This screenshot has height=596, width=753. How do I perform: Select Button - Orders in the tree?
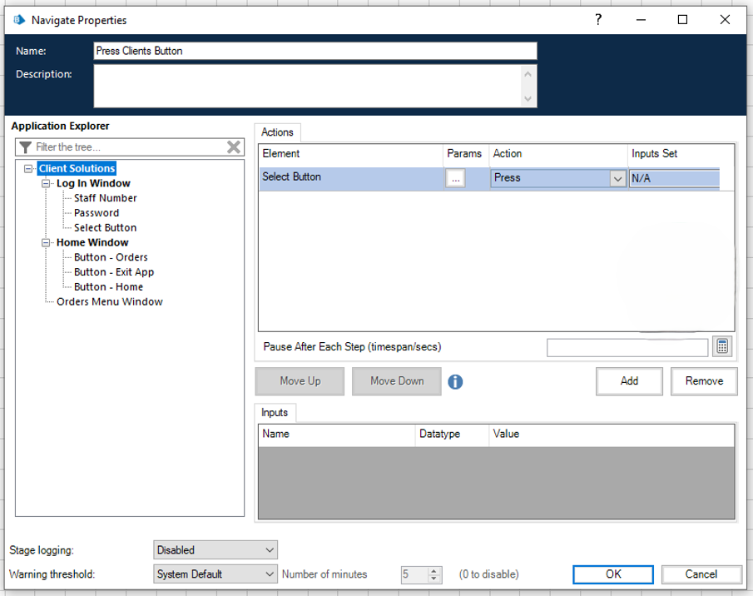(x=111, y=257)
